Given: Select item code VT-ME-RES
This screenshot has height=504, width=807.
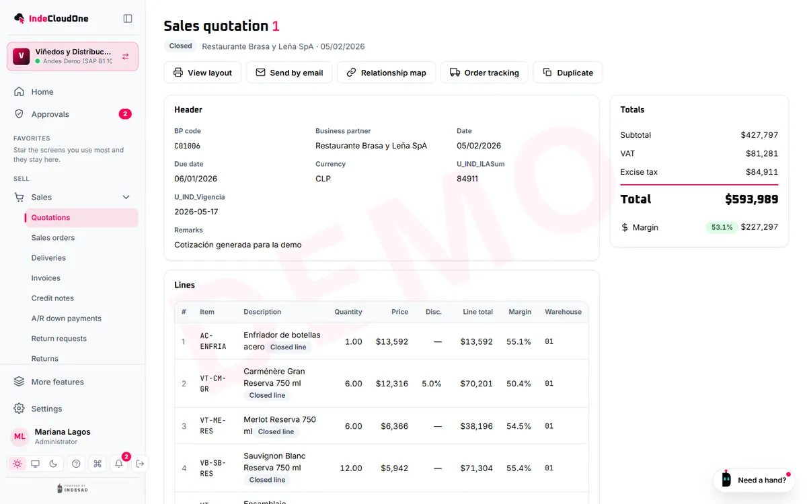Looking at the screenshot, I should click(213, 426).
